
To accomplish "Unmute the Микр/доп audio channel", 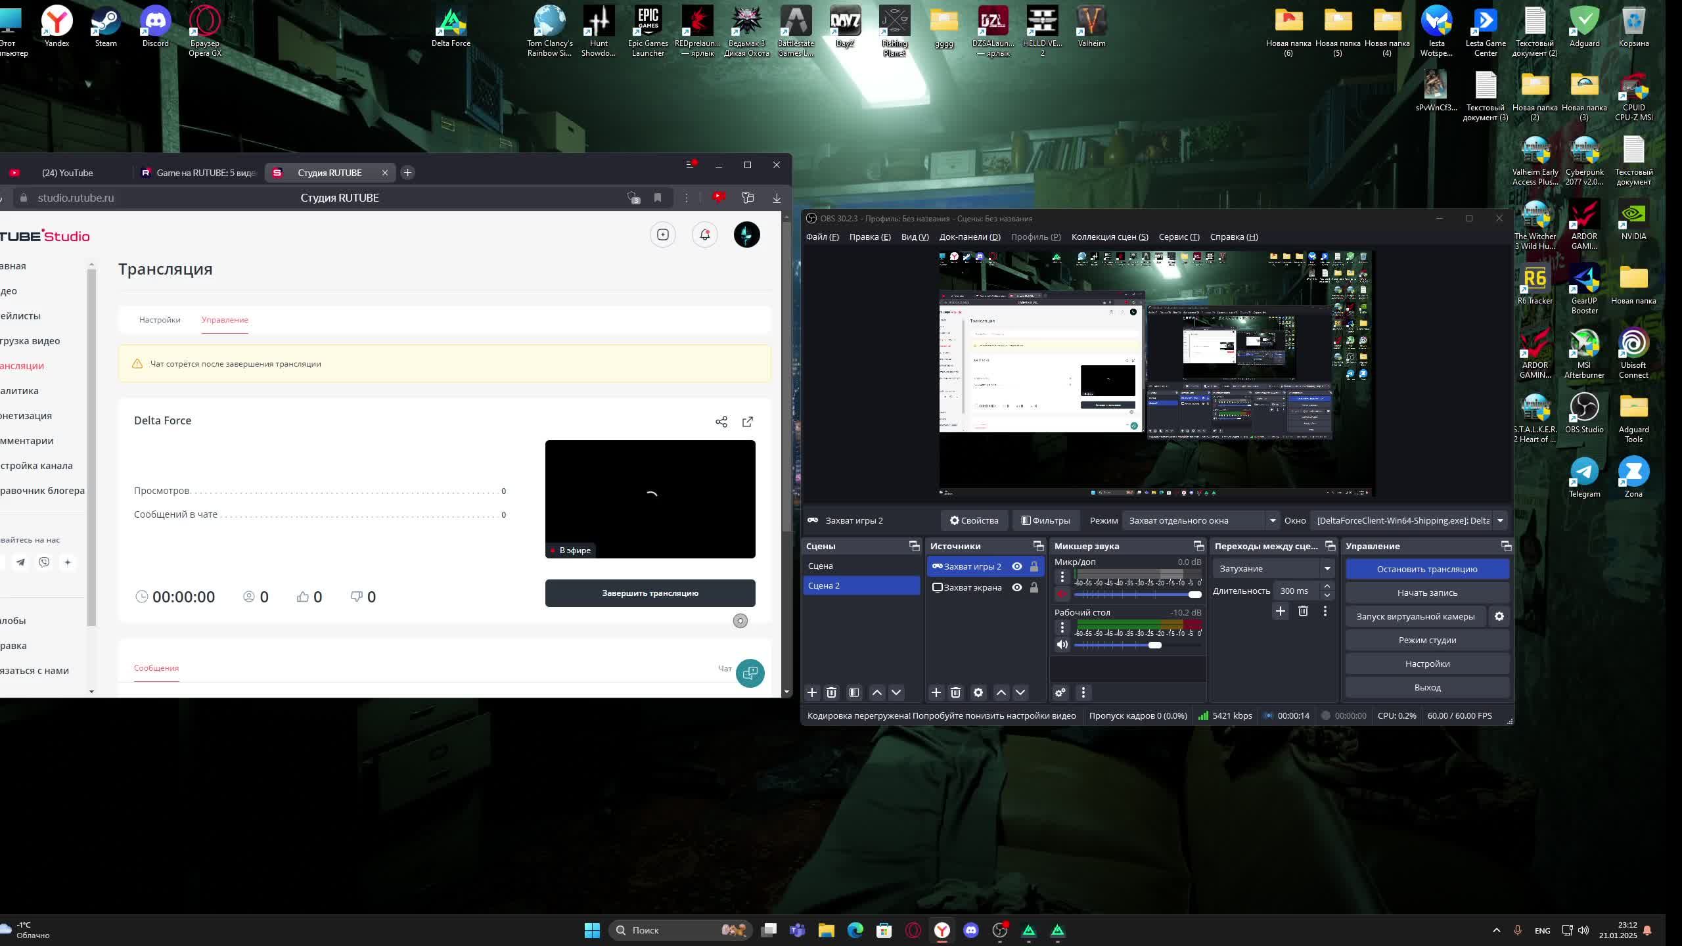I will click(1062, 595).
